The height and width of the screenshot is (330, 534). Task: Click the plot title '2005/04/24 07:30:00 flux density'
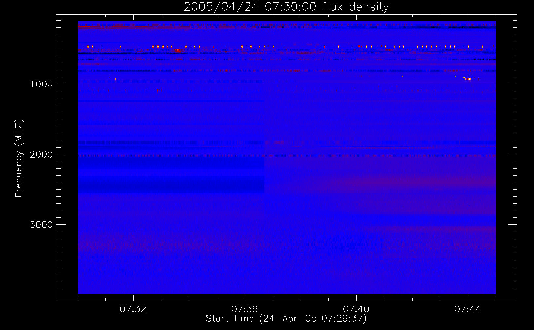pyautogui.click(x=286, y=7)
